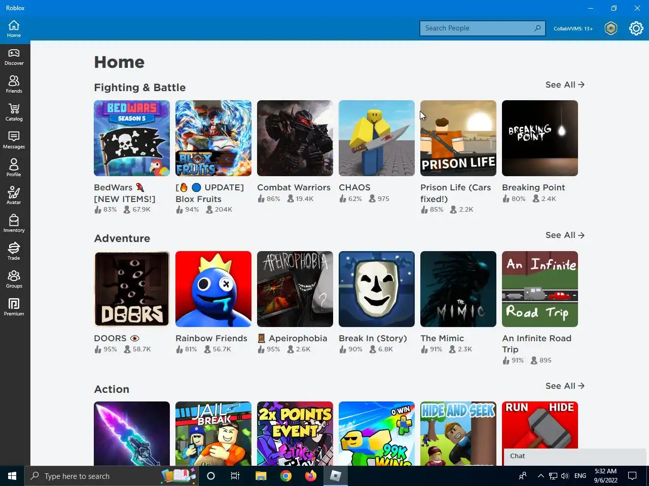The width and height of the screenshot is (649, 486).
Task: Open the CHAOS game thumbnail
Action: pos(377,138)
